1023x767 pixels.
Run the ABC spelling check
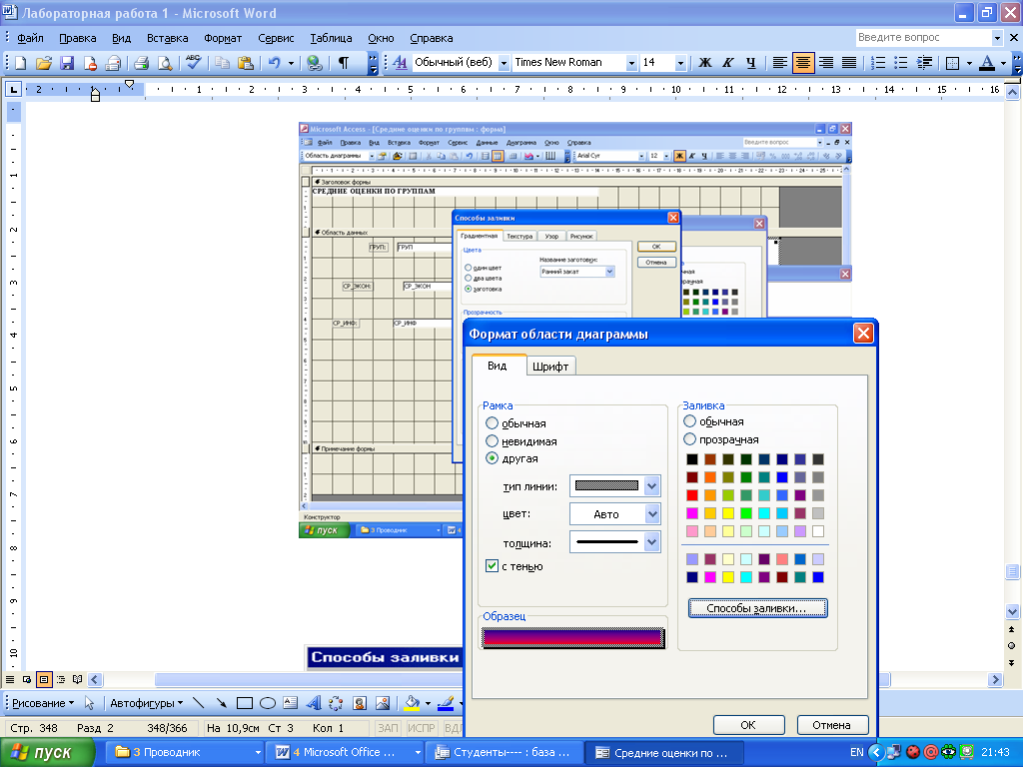193,63
